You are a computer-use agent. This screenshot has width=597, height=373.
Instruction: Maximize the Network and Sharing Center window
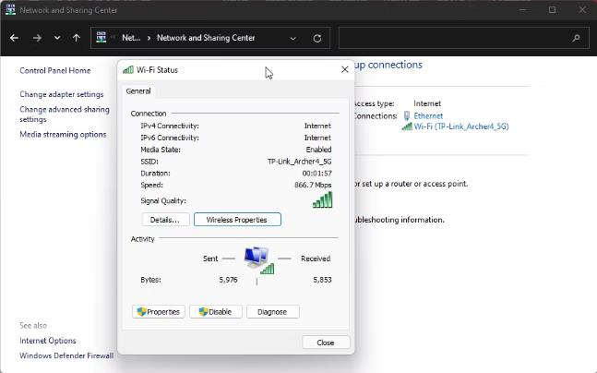(x=552, y=10)
